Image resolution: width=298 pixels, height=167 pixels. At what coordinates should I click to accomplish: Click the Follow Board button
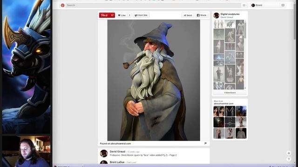coord(230,93)
